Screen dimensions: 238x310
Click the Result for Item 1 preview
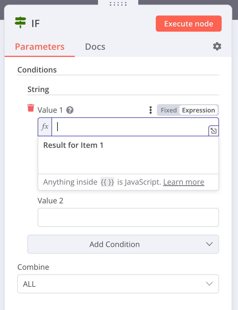click(73, 145)
